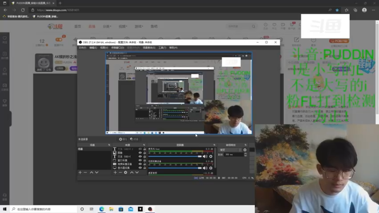Screen dimensions: 379x213
Task: Go back in the browser
Action: pos(5,10)
